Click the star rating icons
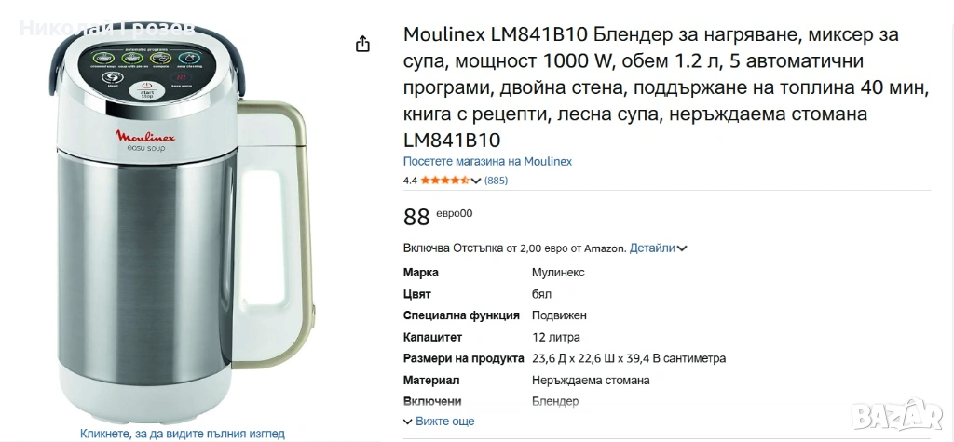Image resolution: width=954 pixels, height=442 pixels. [x=445, y=181]
